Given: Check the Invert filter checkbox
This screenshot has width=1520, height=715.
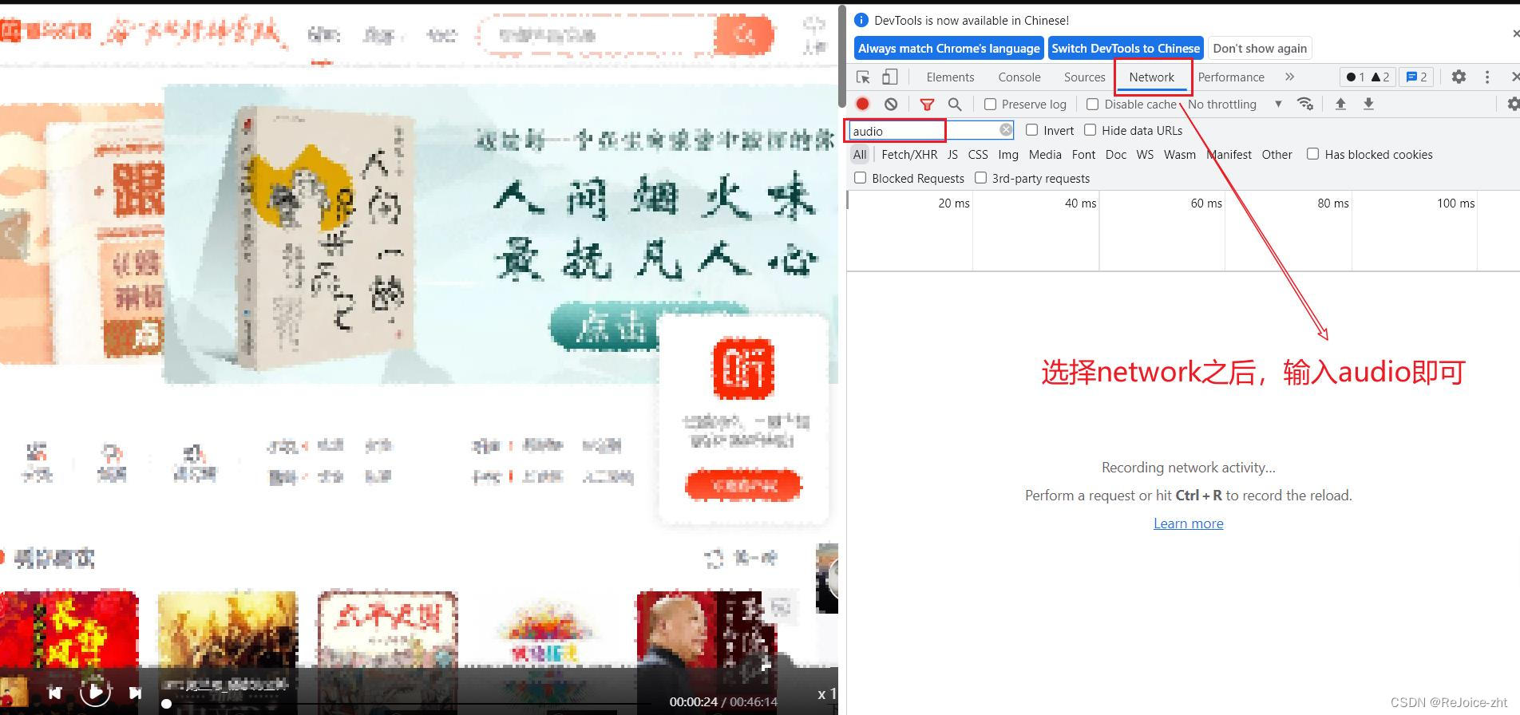Looking at the screenshot, I should click(1031, 129).
